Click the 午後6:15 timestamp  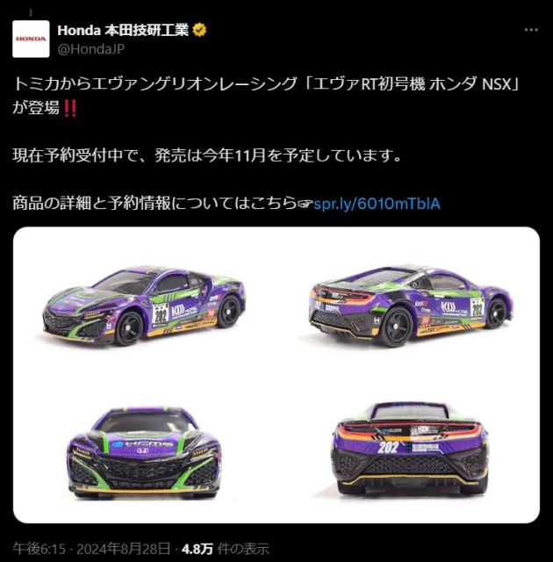coord(39,549)
